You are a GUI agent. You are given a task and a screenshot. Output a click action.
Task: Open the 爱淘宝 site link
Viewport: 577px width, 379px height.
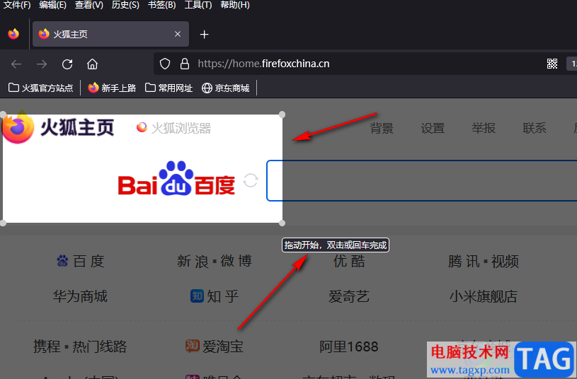[215, 346]
